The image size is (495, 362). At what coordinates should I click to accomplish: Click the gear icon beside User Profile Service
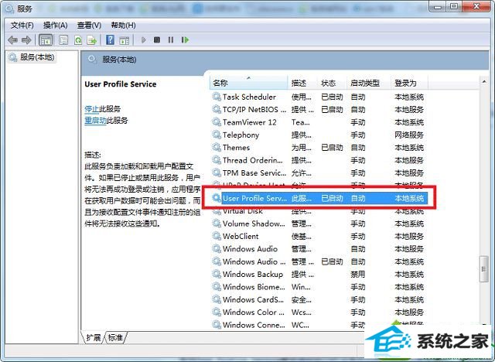pyautogui.click(x=217, y=198)
